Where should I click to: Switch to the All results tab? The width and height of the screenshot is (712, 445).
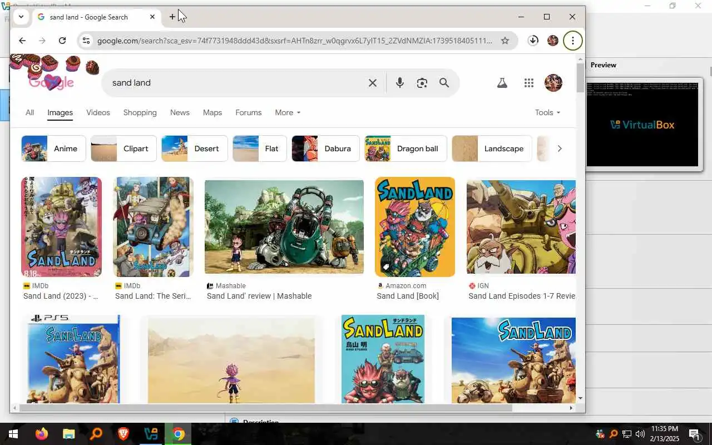(30, 112)
